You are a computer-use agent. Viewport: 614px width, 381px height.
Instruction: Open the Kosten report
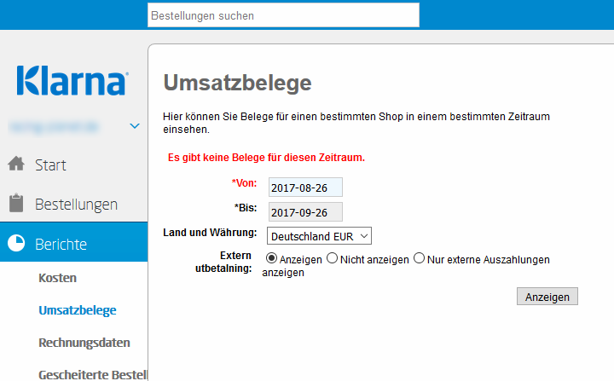[58, 278]
